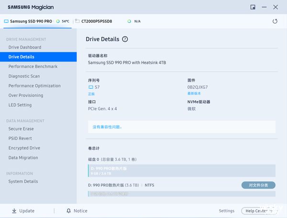
Task: Click the mini-mode window icon in title bar
Action: pos(253,7)
